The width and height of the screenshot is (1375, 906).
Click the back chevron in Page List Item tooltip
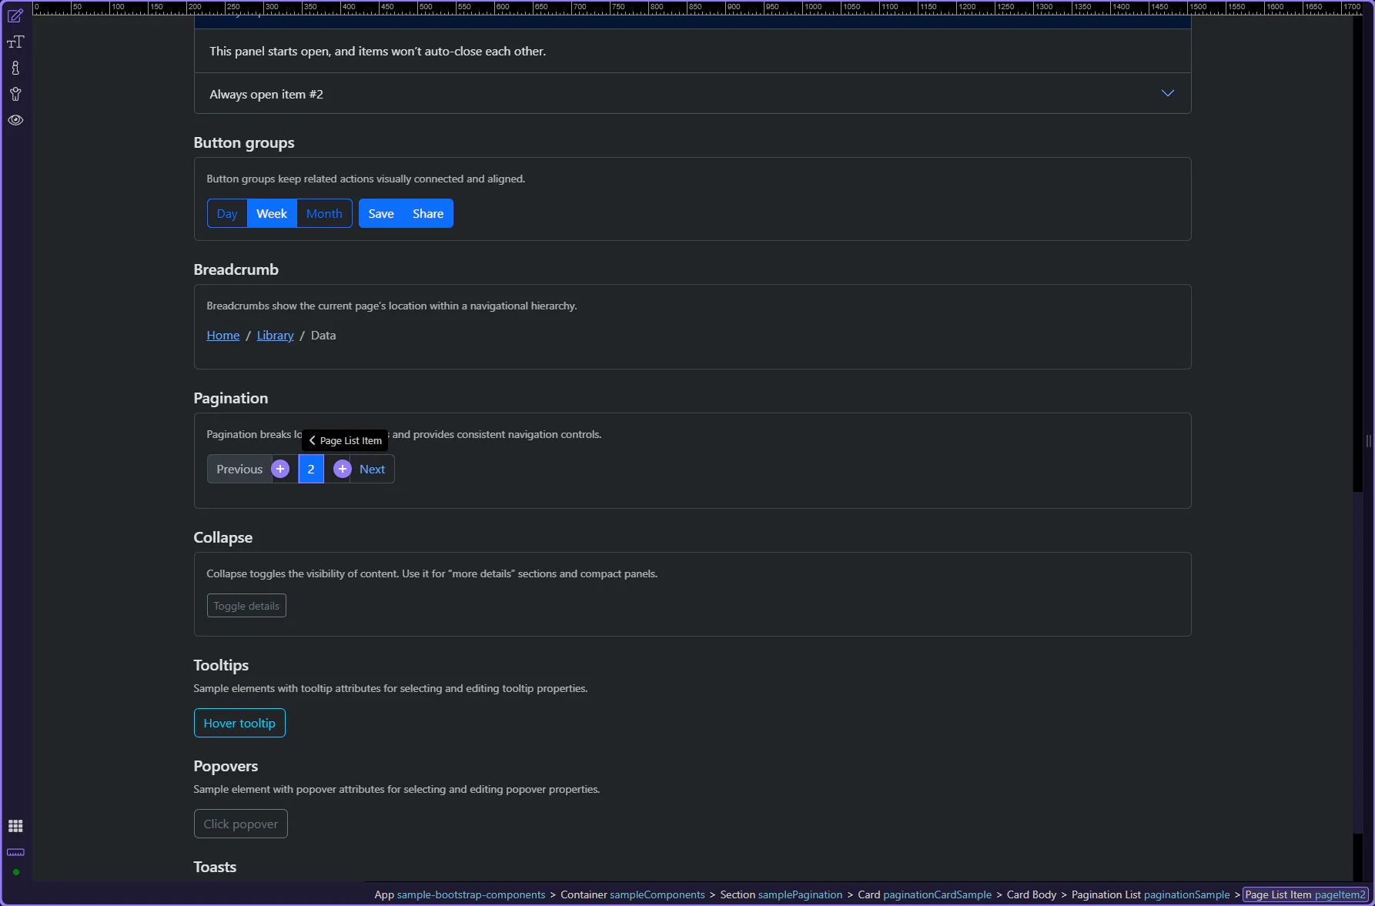[x=312, y=440]
